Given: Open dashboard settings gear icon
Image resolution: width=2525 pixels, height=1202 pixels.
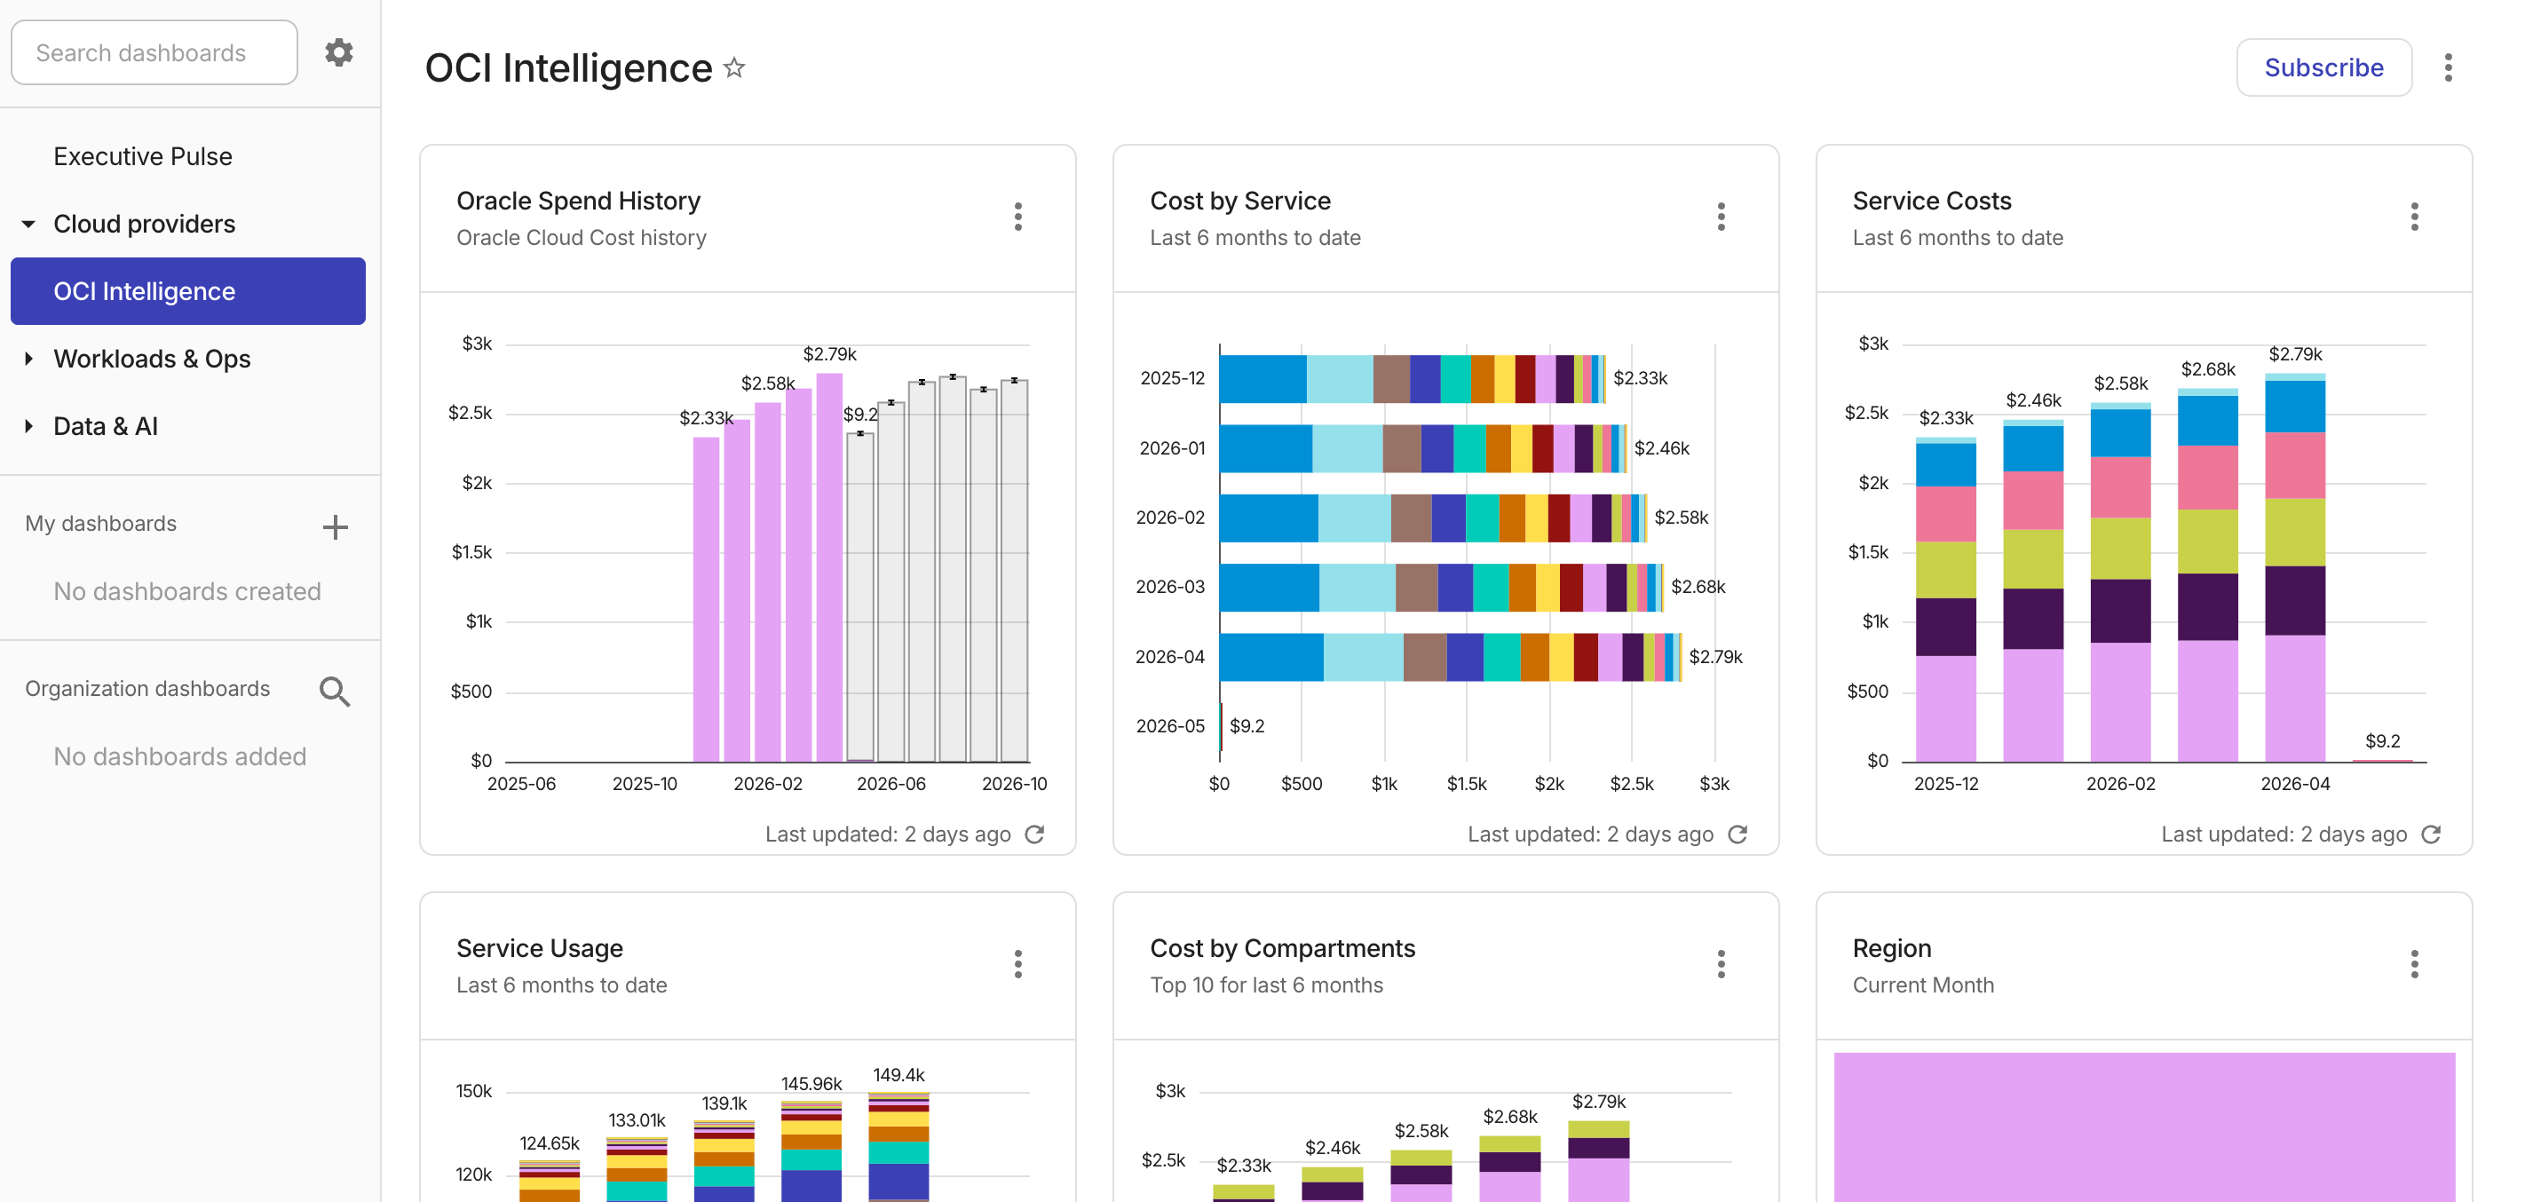Looking at the screenshot, I should [x=339, y=52].
